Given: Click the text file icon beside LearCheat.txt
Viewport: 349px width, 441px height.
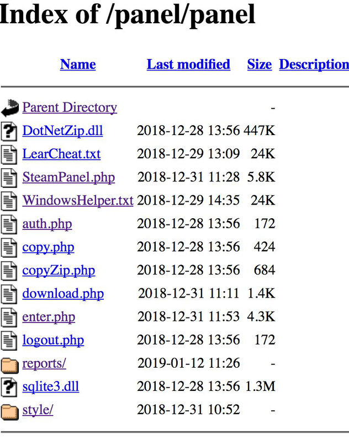Looking at the screenshot, I should tap(9, 154).
